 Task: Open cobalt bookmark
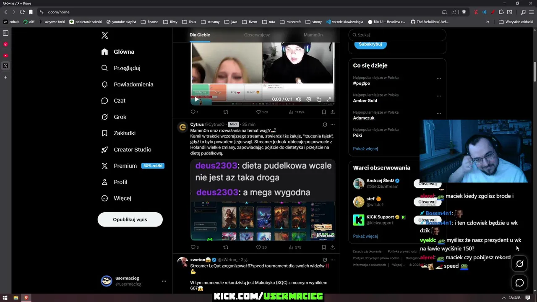coord(11,22)
